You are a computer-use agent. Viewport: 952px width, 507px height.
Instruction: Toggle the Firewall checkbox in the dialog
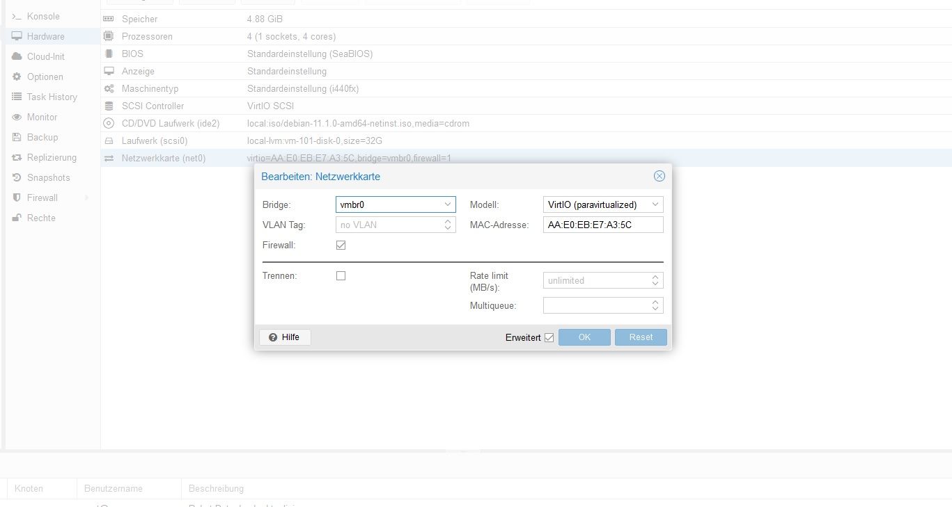[341, 245]
